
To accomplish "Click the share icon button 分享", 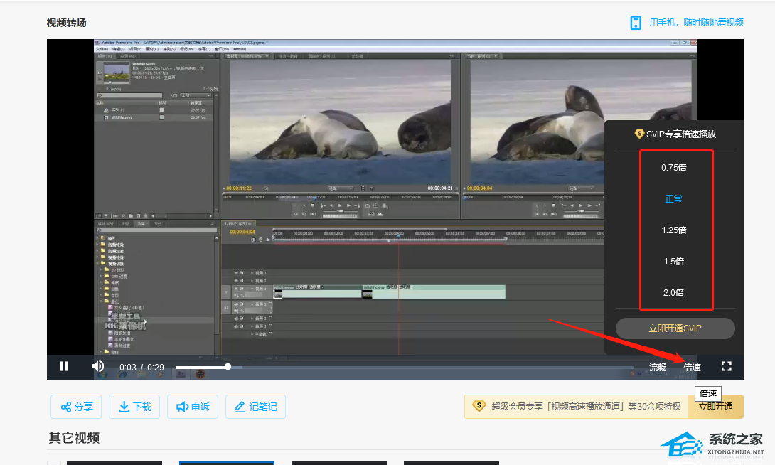I will tap(76, 407).
